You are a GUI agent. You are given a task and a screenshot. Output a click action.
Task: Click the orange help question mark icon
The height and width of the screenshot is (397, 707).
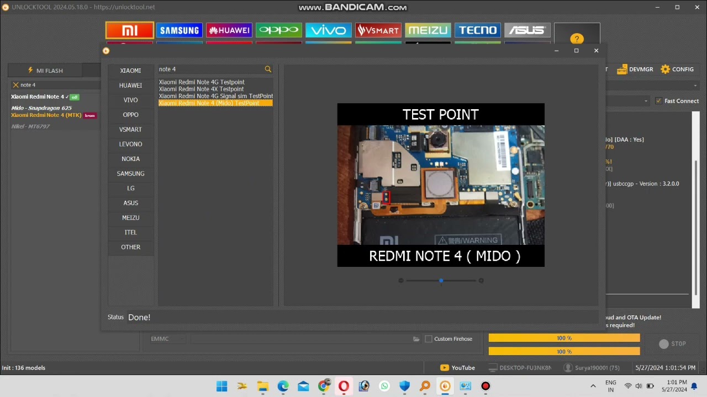coord(577,39)
